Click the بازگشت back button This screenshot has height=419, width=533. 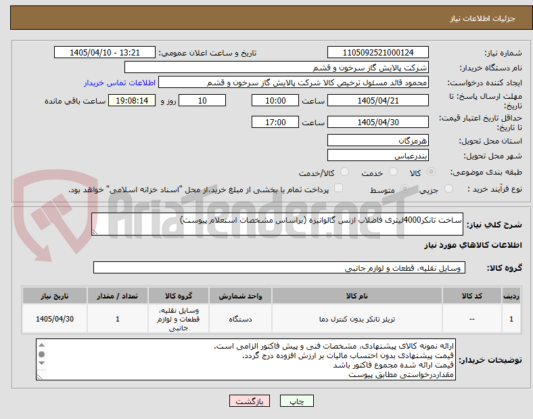point(250,401)
